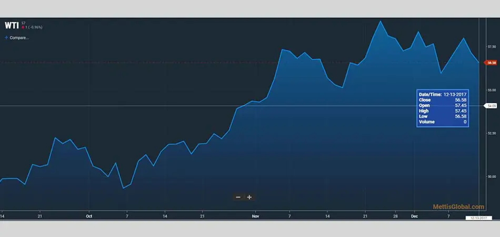500x237 pixels.
Task: Click the 7 label right after Nov
Action: click(289, 216)
